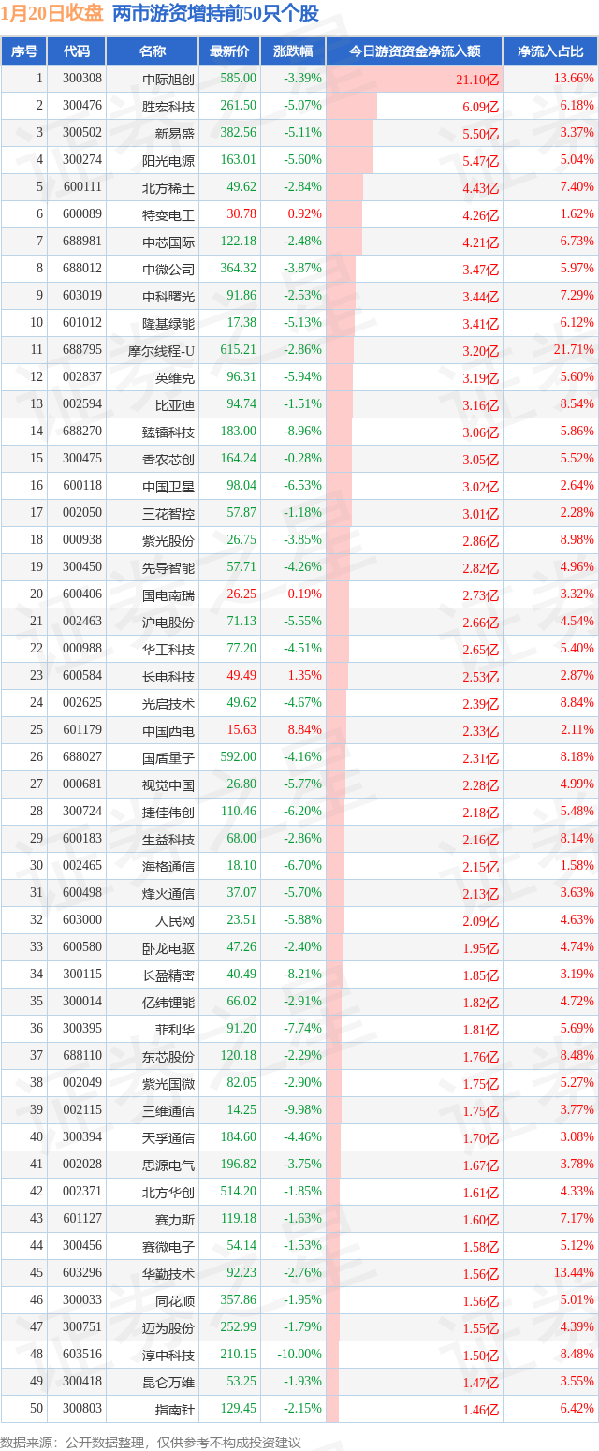
Task: Select 淳中科技 change value -10.00%
Action: tap(300, 1355)
